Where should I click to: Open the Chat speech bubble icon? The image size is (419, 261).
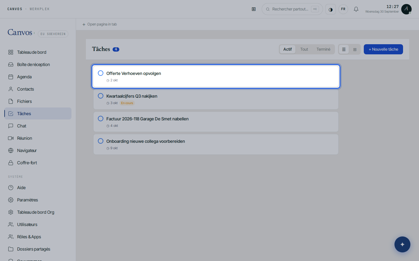click(x=11, y=126)
